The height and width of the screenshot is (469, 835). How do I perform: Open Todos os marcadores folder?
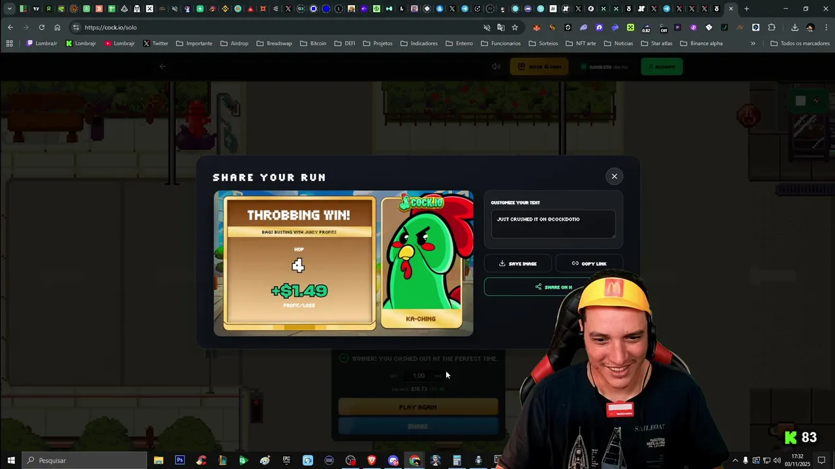point(800,44)
